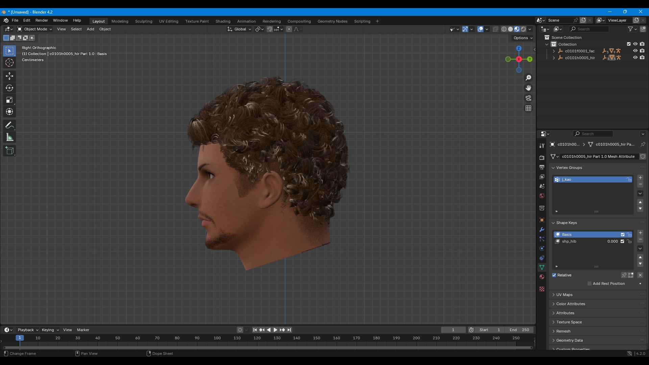The image size is (649, 365).
Task: Expand the UV Maps panel
Action: click(564, 295)
